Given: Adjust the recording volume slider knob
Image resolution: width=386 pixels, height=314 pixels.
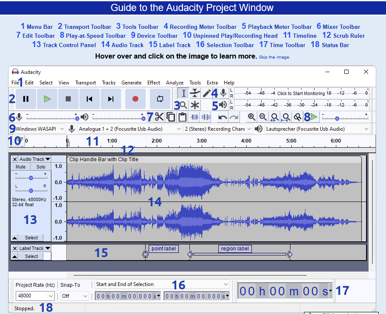Looking at the screenshot, I should click(x=77, y=119).
